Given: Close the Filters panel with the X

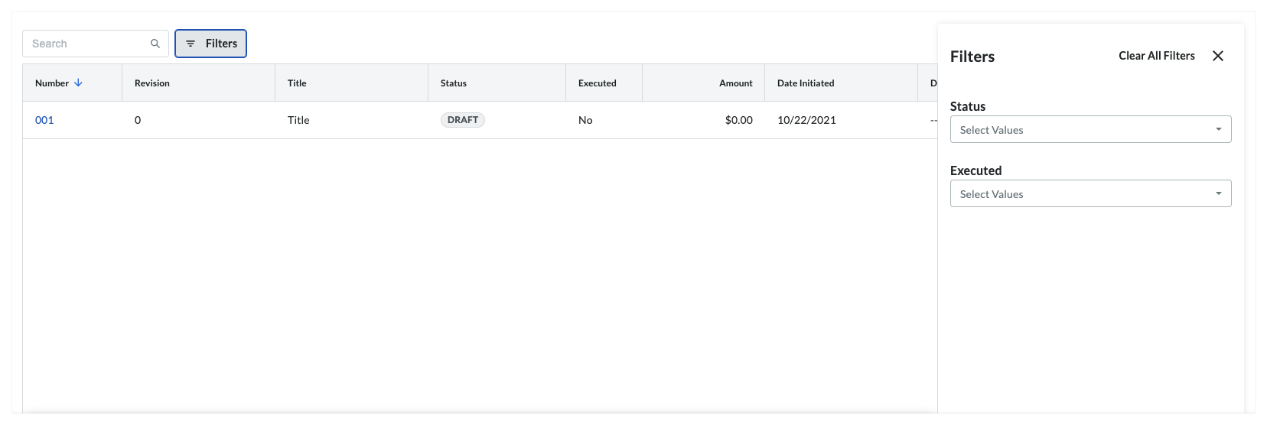Looking at the screenshot, I should [x=1218, y=56].
